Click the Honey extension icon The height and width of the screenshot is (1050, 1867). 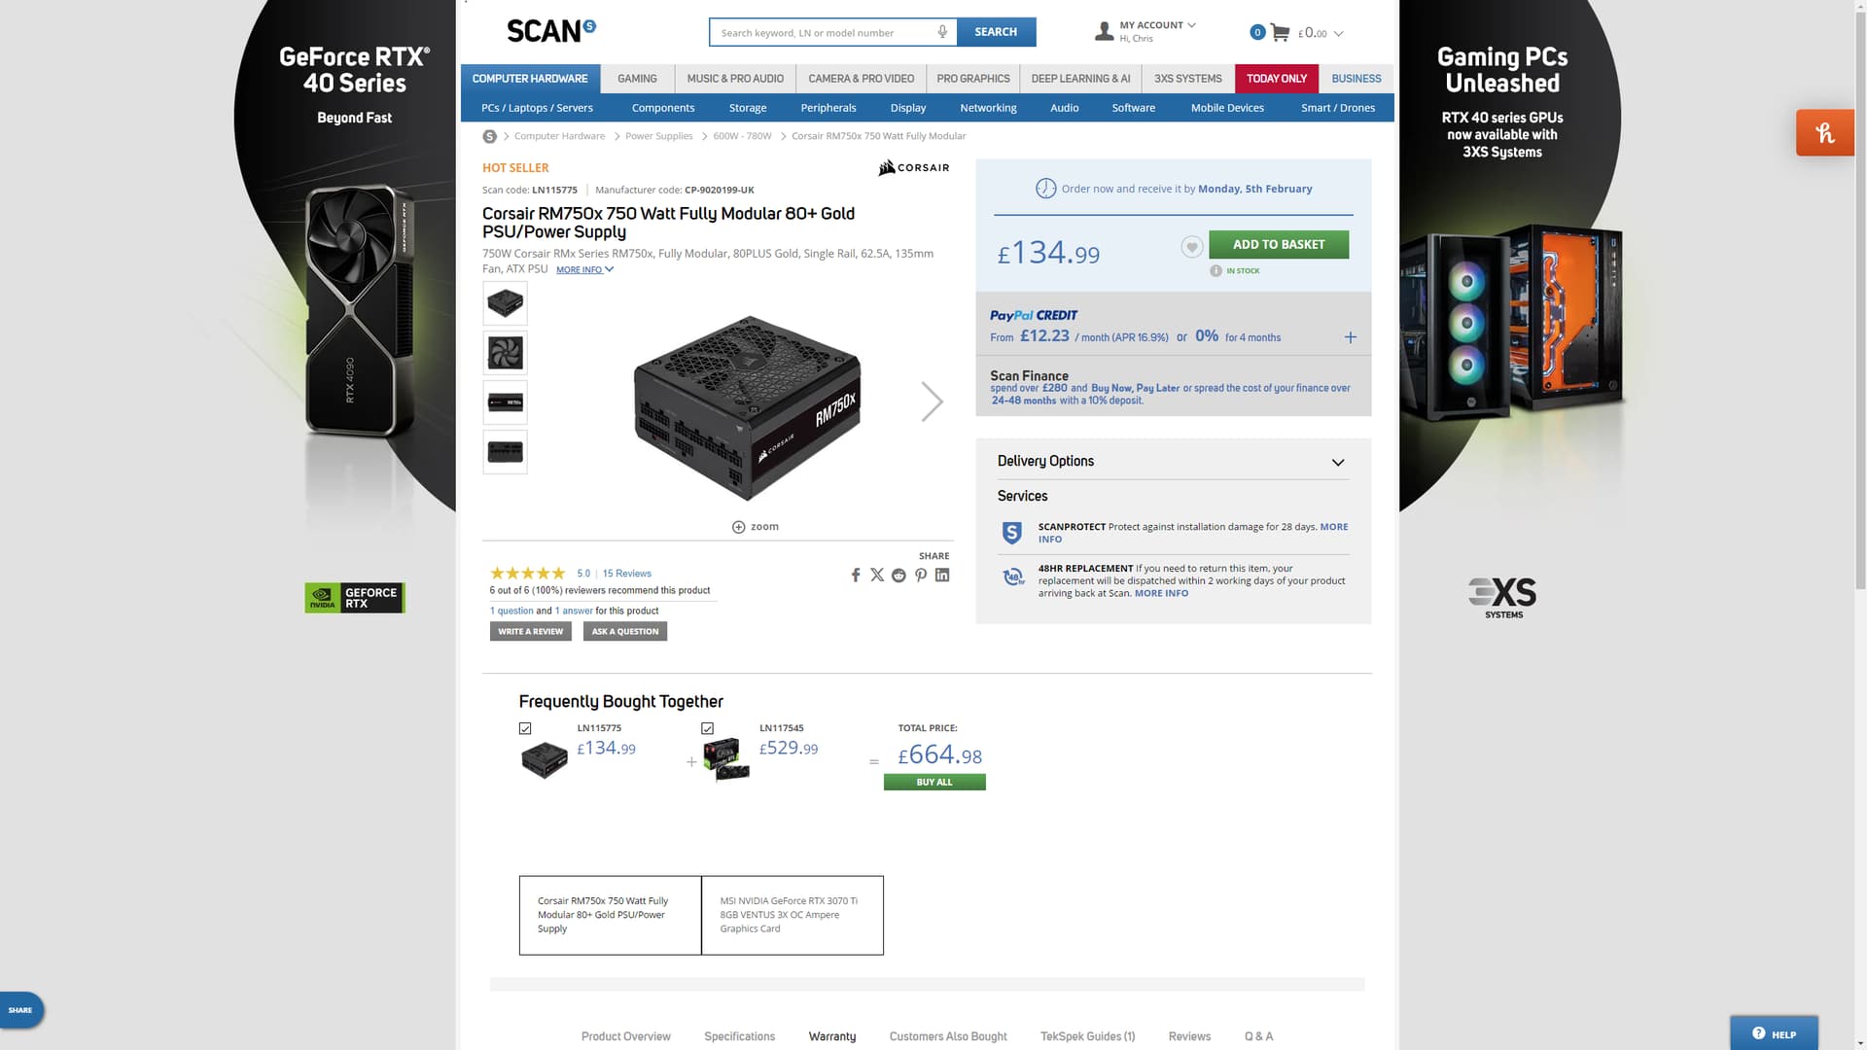(1825, 132)
